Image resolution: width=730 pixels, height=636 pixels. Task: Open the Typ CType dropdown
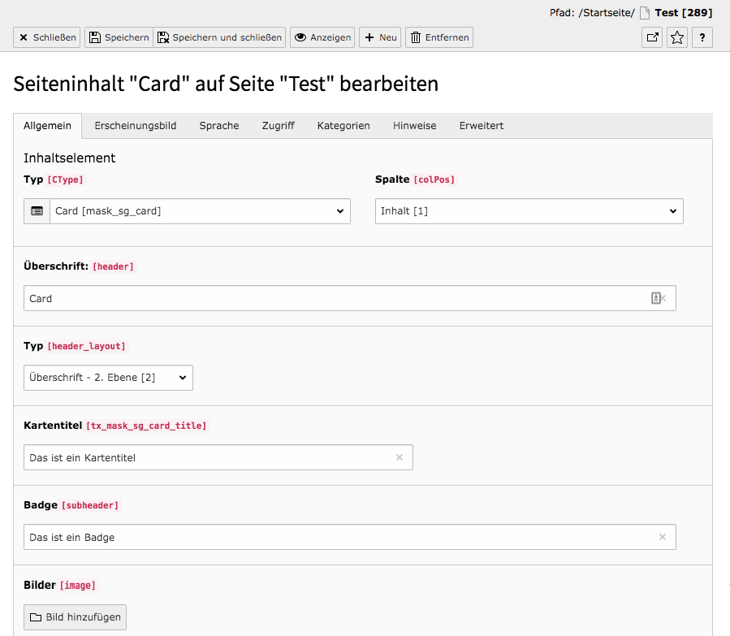201,211
